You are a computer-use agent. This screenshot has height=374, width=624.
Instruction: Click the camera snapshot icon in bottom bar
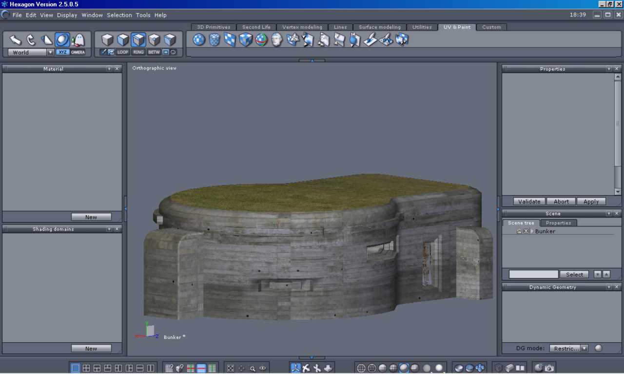[549, 368]
